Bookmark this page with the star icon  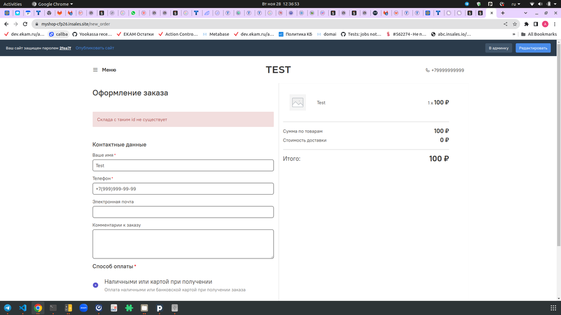(x=514, y=24)
